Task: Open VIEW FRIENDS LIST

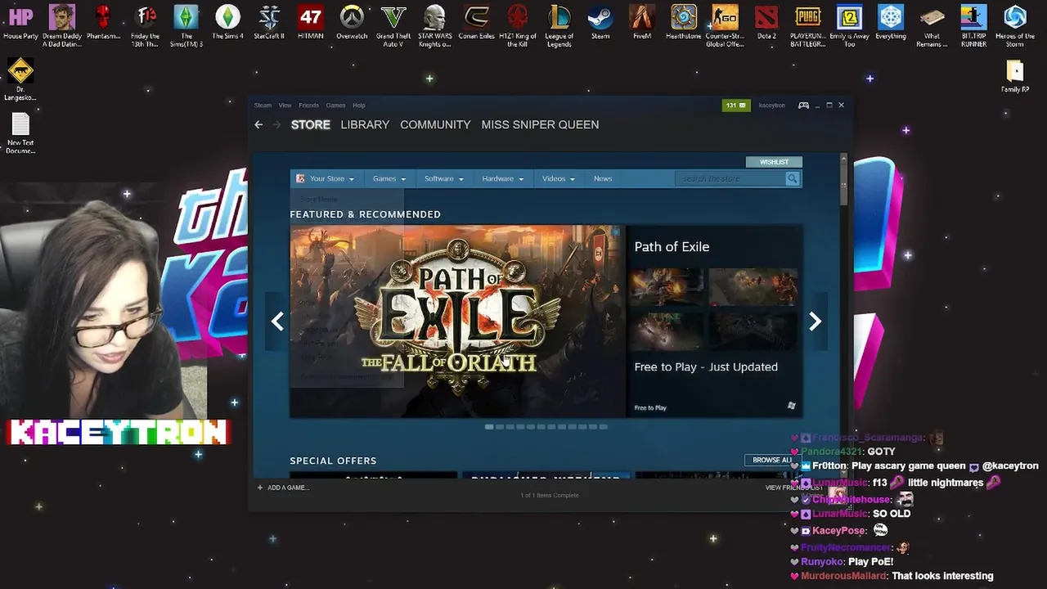Action: pos(793,488)
